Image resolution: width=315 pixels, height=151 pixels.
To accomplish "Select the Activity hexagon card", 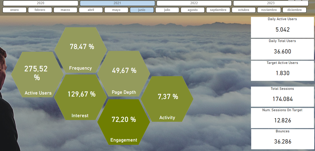I will 167,99.
